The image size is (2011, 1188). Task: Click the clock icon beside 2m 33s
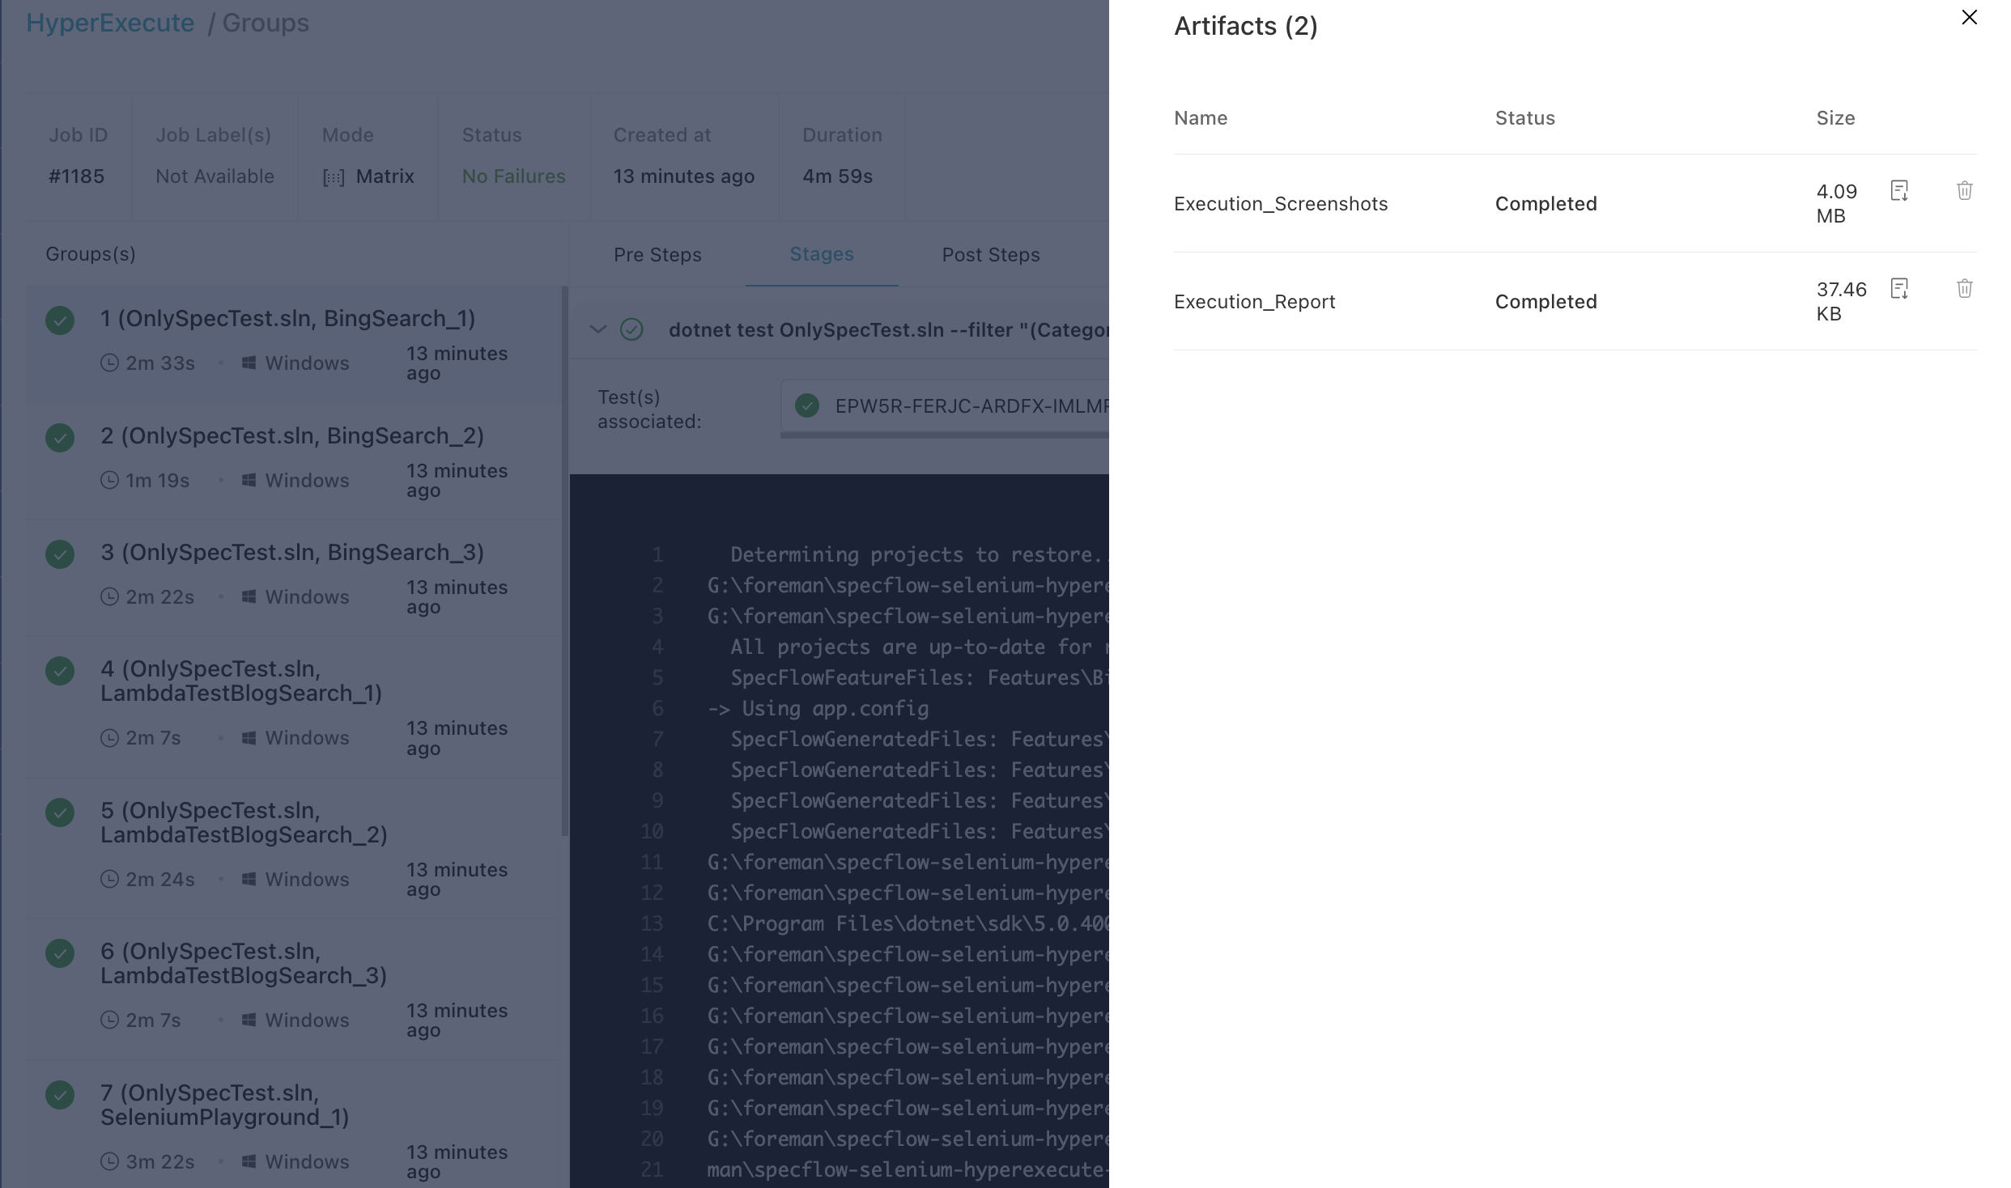(x=109, y=363)
